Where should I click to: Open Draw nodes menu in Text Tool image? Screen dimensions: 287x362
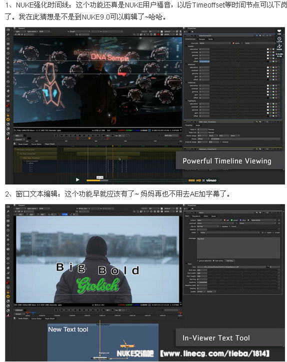coord(8,211)
